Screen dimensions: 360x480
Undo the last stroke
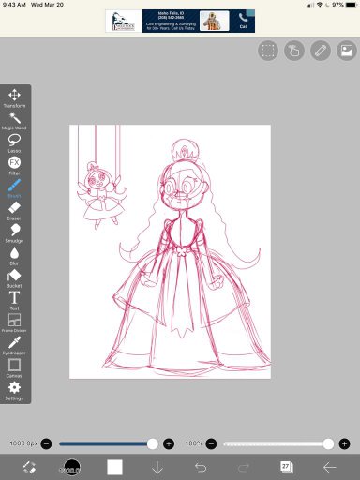pos(201,468)
